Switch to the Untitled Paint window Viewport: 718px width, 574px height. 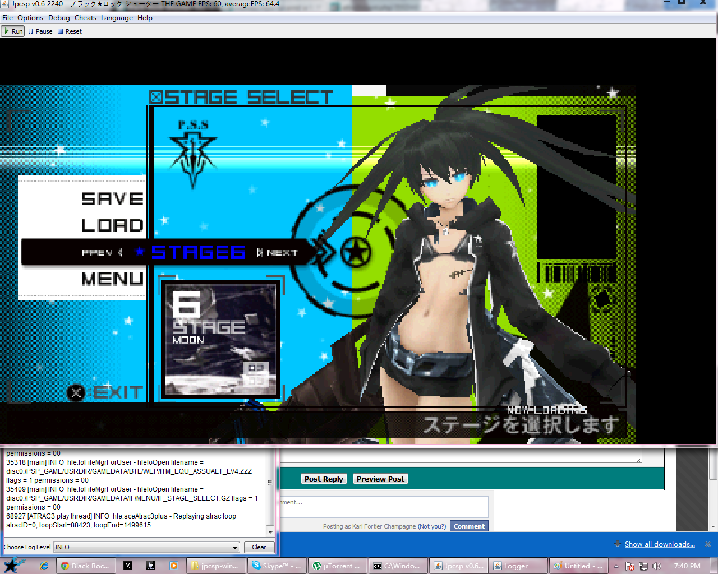coord(578,566)
